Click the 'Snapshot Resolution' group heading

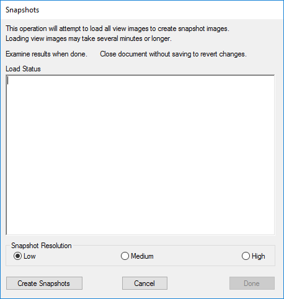[42, 246]
